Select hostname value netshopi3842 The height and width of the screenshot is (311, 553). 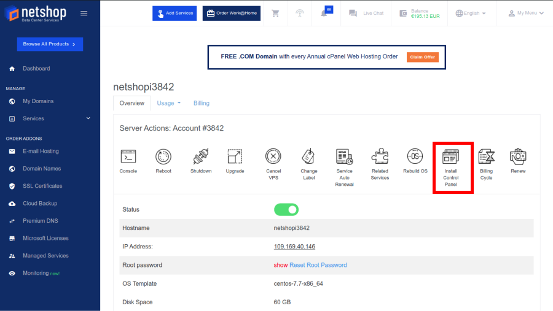(x=292, y=228)
